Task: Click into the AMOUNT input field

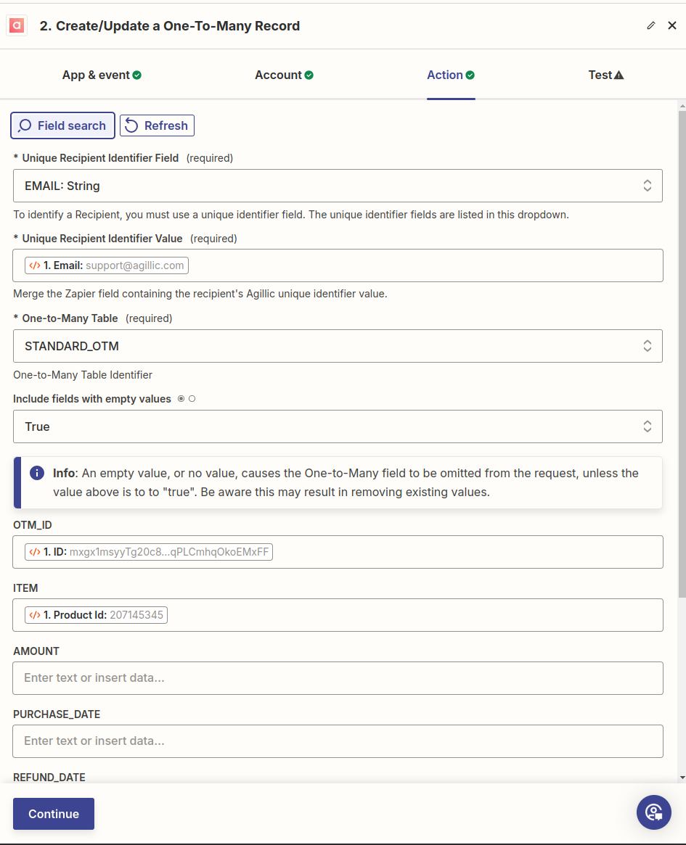Action: click(338, 678)
